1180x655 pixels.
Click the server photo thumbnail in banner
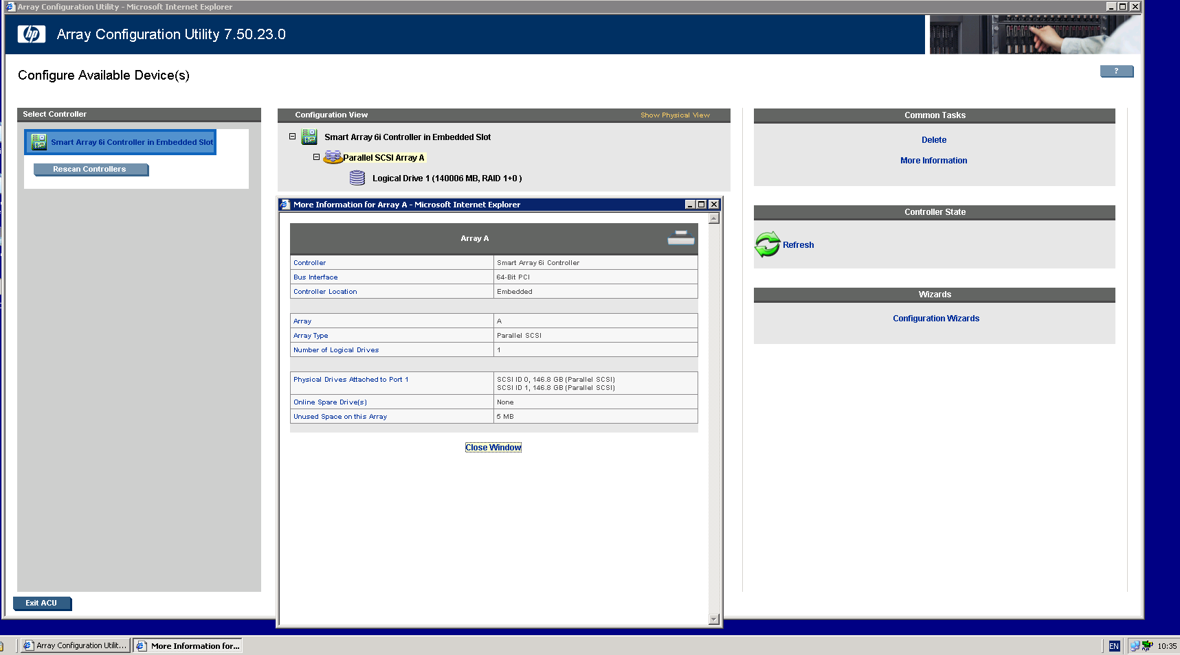click(x=1034, y=34)
